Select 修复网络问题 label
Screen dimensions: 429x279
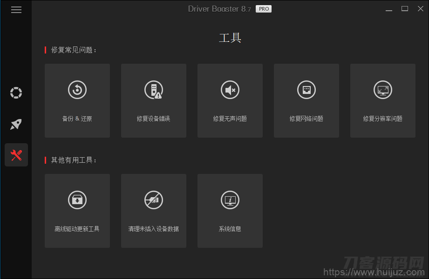coord(306,119)
